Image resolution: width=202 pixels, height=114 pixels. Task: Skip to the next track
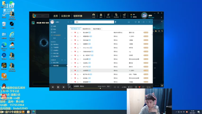tap(64, 87)
